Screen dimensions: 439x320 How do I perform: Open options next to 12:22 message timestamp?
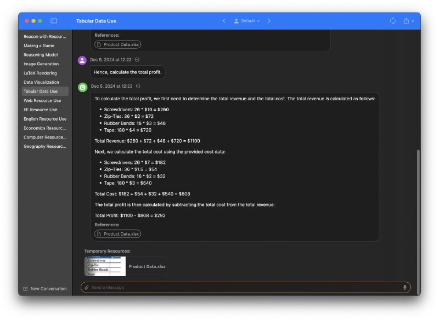click(137, 60)
